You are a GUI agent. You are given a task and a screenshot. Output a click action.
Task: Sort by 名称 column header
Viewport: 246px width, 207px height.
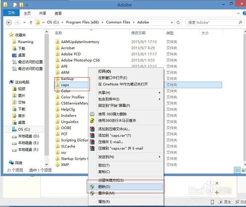pos(59,33)
